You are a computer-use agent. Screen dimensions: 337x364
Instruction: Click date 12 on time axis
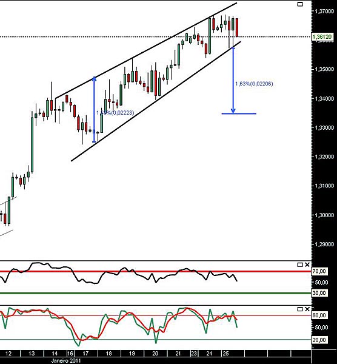8,353
